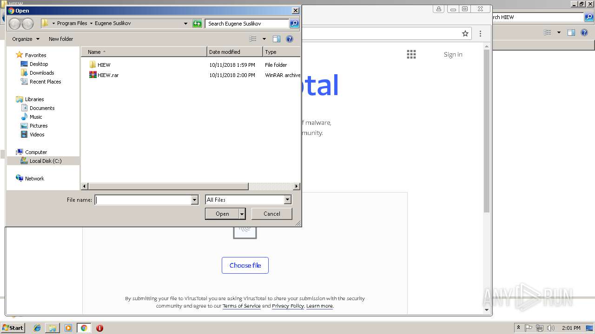Cancel the Open dialog
The width and height of the screenshot is (595, 334).
272,214
